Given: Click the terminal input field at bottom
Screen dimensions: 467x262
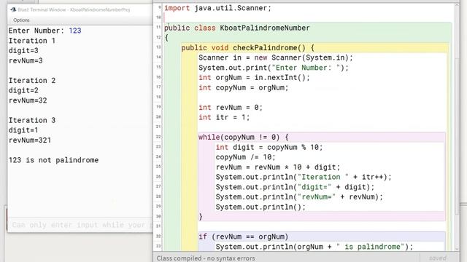Looking at the screenshot, I should [80, 225].
